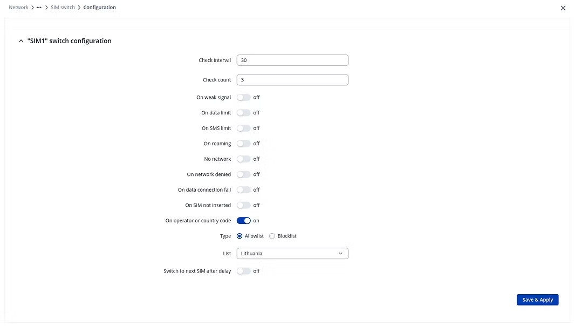Turn on On network denied switch

[244, 174]
